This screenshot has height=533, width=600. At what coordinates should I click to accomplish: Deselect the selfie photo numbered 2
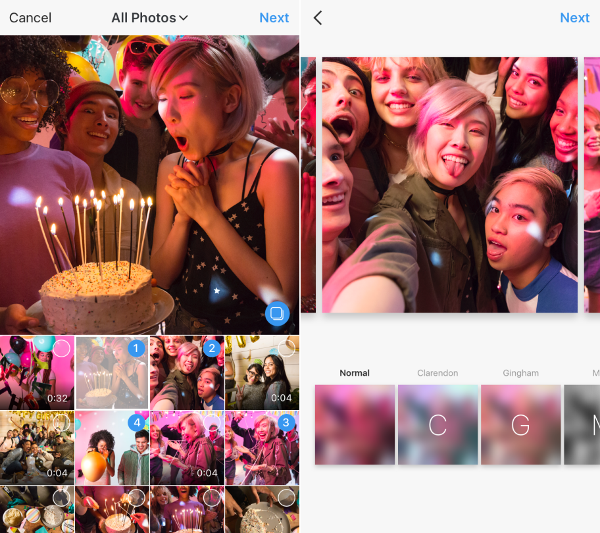(x=211, y=349)
